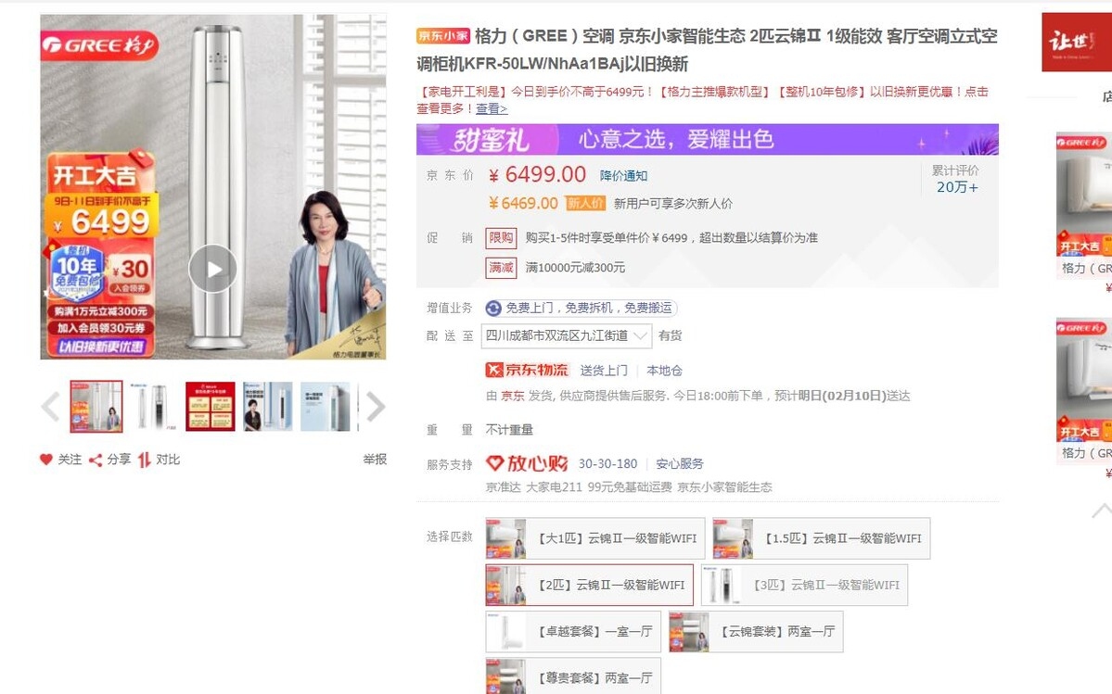1112x694 pixels.
Task: Click the compare (对比) icon
Action: point(145,460)
